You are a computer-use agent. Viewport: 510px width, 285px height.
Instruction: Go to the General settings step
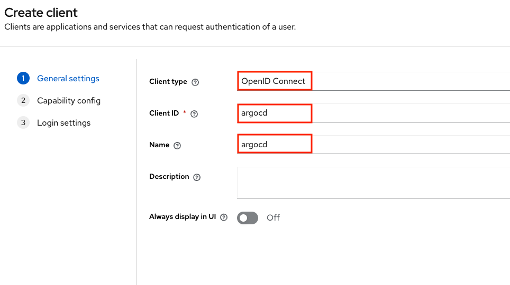pyautogui.click(x=68, y=79)
